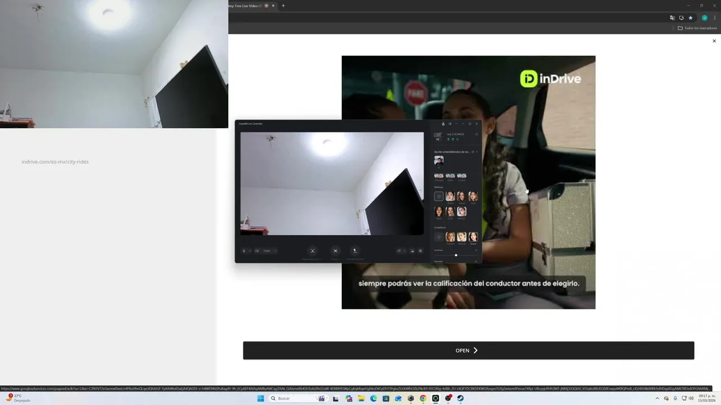Select the second image style preset thumbnail
This screenshot has width=721, height=405.
(450, 176)
